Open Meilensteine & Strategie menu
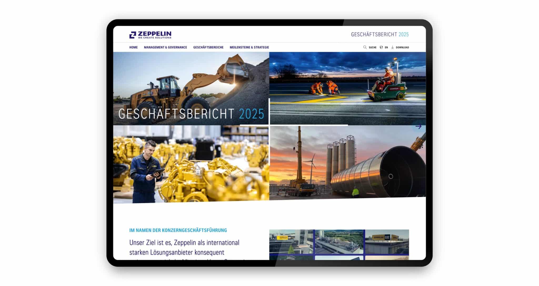The height and width of the screenshot is (286, 539). (x=249, y=47)
